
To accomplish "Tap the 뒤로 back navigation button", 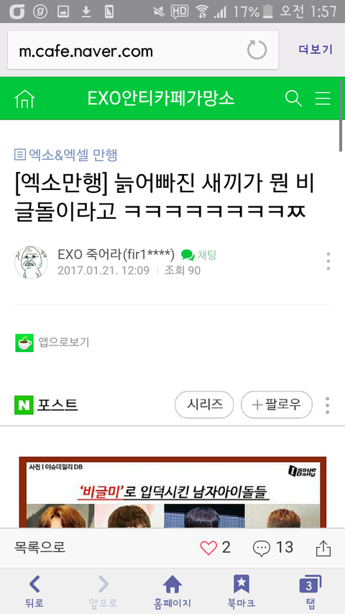I will coord(34,591).
